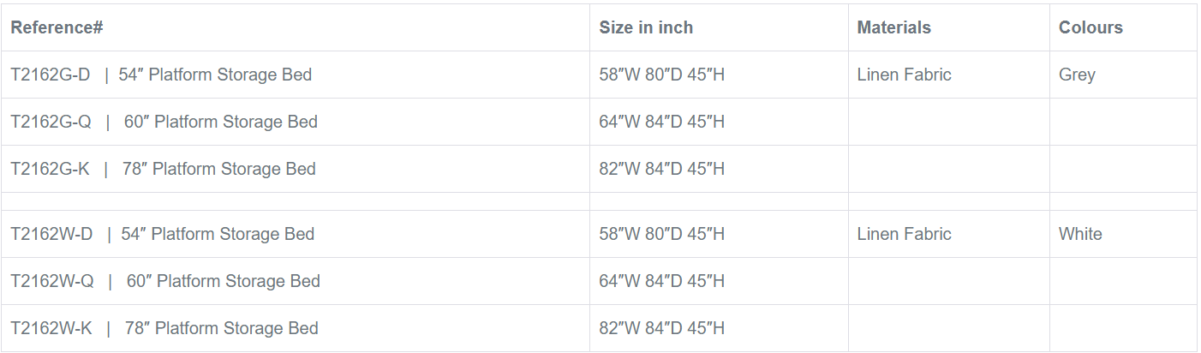Select the Grey colour cell
The image size is (1201, 353).
[1077, 75]
